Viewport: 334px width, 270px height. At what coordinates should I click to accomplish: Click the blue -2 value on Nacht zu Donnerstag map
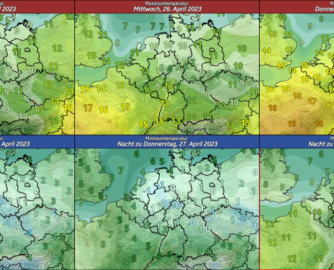pyautogui.click(x=242, y=218)
